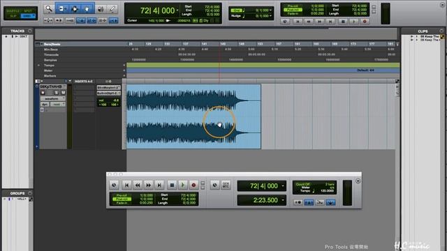Select the Scrubber speaker tool
This screenshot has width=447, height=251.
coord(101,9)
